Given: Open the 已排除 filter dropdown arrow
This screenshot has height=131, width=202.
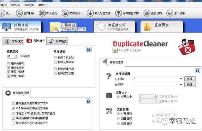Looking at the screenshot, I should point(181,85).
